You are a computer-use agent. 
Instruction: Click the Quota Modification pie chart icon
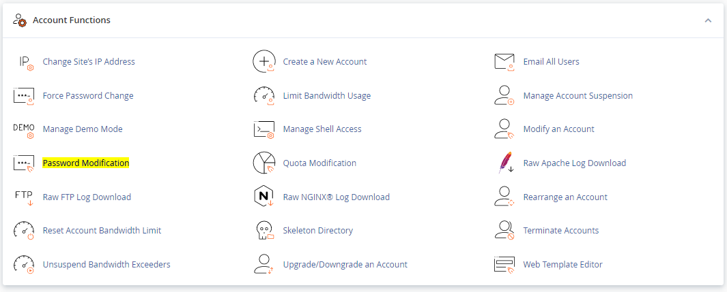pyautogui.click(x=264, y=163)
